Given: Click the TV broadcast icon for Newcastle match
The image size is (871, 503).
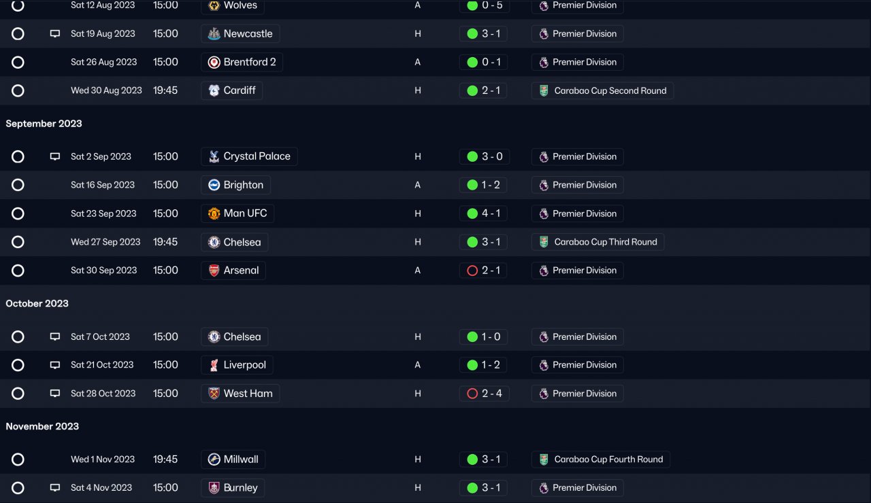Looking at the screenshot, I should tap(55, 34).
